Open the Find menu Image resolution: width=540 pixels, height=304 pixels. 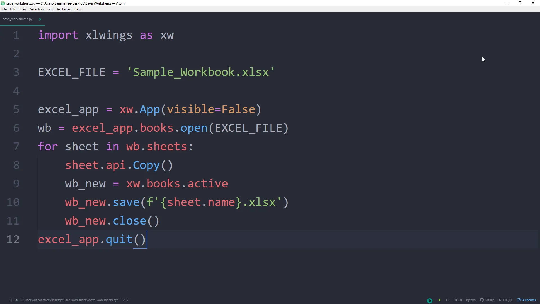coord(50,9)
